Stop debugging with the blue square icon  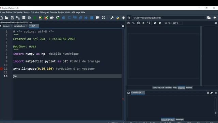[92, 18]
